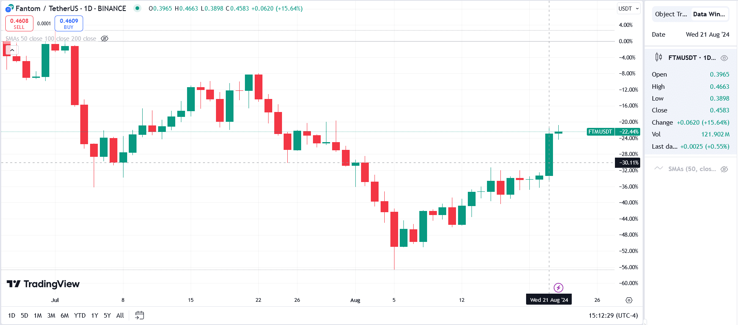Select the Data Window tab
The height and width of the screenshot is (325, 738).
[709, 14]
